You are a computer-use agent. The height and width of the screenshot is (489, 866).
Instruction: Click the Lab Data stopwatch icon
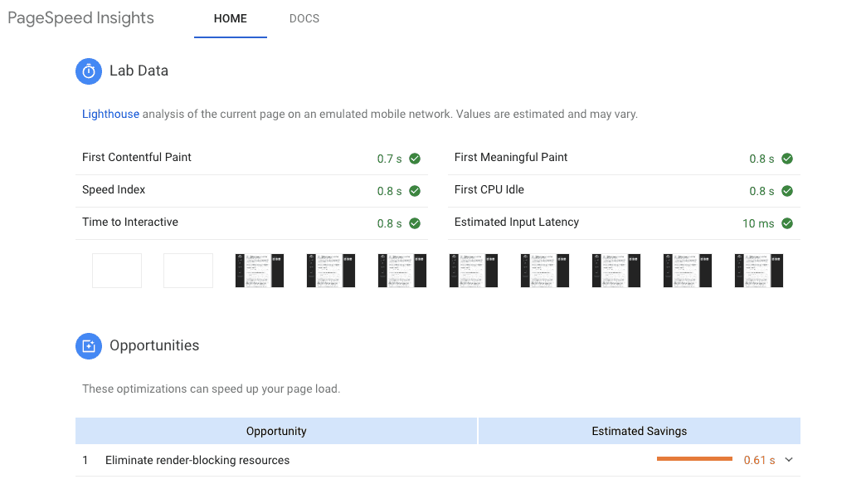[x=89, y=71]
